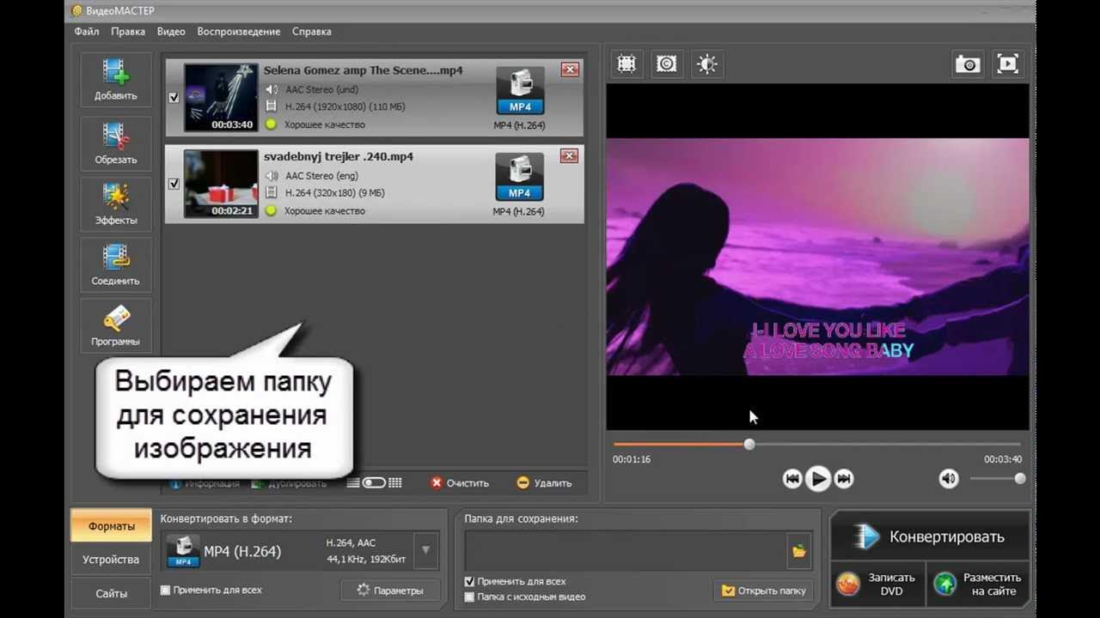
Task: Remove Selena Gomez file with red X
Action: pos(570,70)
